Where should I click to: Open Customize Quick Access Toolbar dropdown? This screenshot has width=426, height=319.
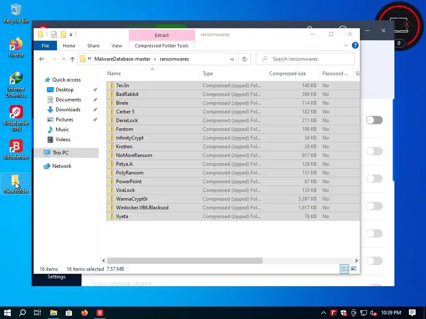(71, 34)
